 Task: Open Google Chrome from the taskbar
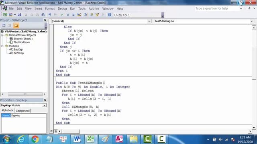click(35, 139)
